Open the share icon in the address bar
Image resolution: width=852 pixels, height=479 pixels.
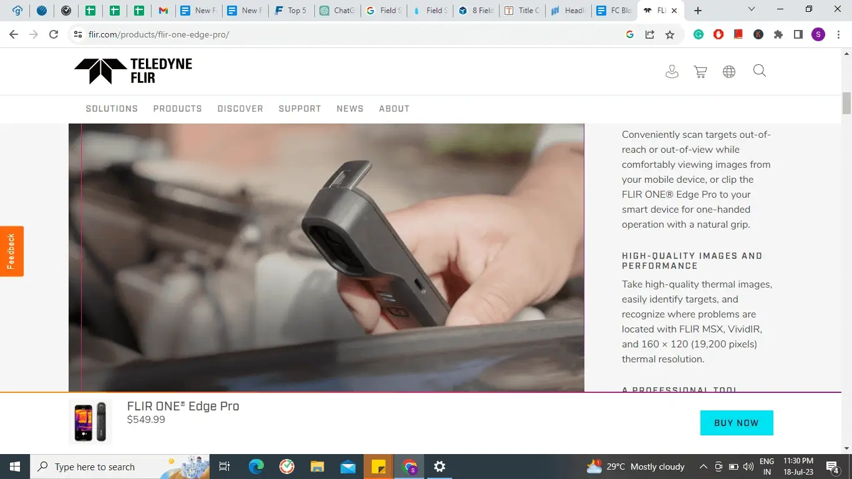[x=649, y=34]
